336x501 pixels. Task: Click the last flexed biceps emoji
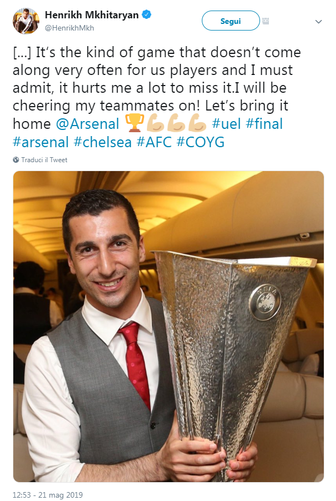tap(197, 123)
